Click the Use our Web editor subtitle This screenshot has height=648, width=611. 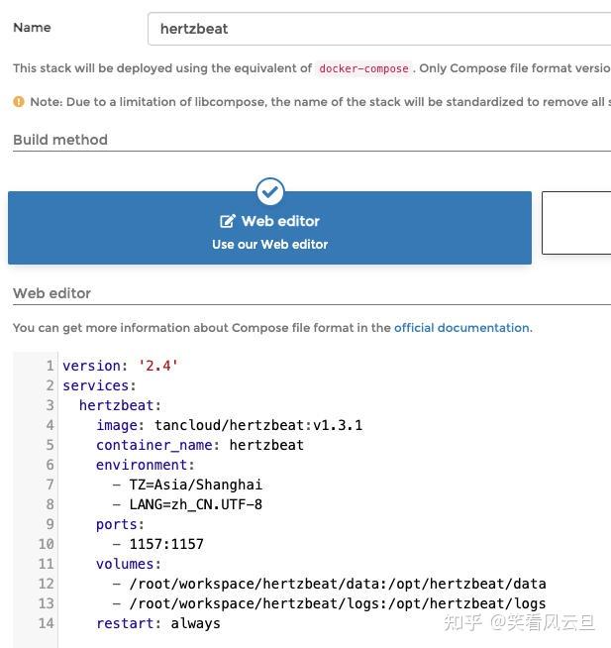coord(269,245)
